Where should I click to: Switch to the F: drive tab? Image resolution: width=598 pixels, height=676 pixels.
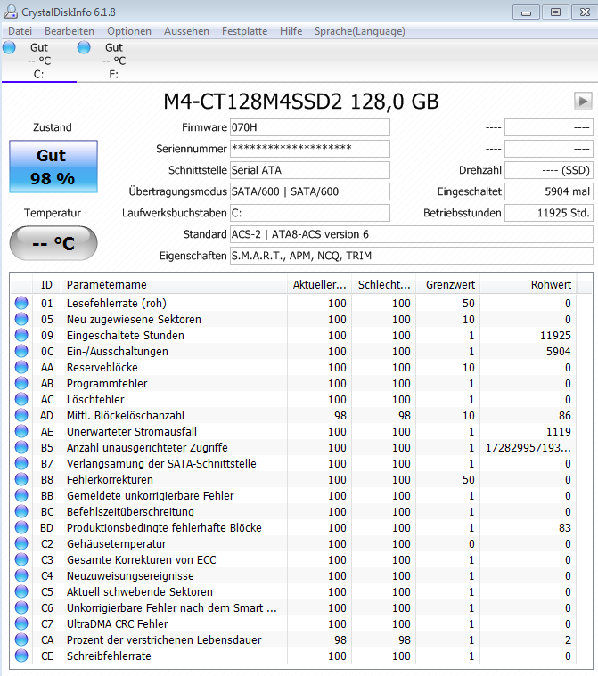click(113, 61)
